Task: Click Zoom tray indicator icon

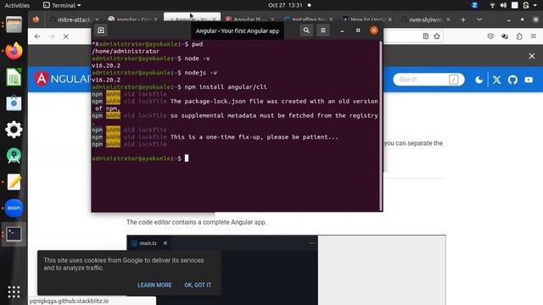Action: click(x=474, y=5)
